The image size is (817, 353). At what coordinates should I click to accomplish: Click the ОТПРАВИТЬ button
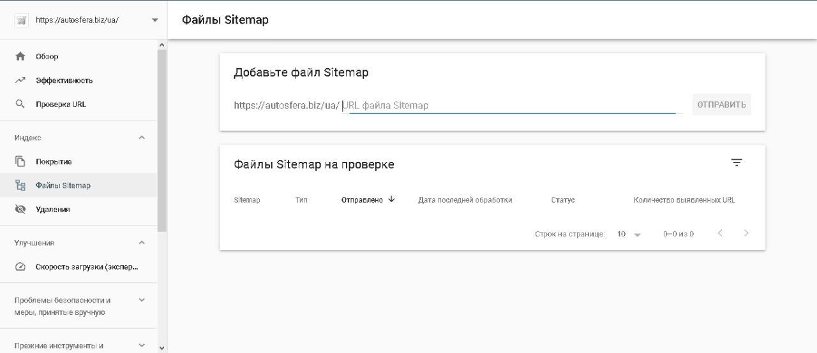(x=721, y=104)
